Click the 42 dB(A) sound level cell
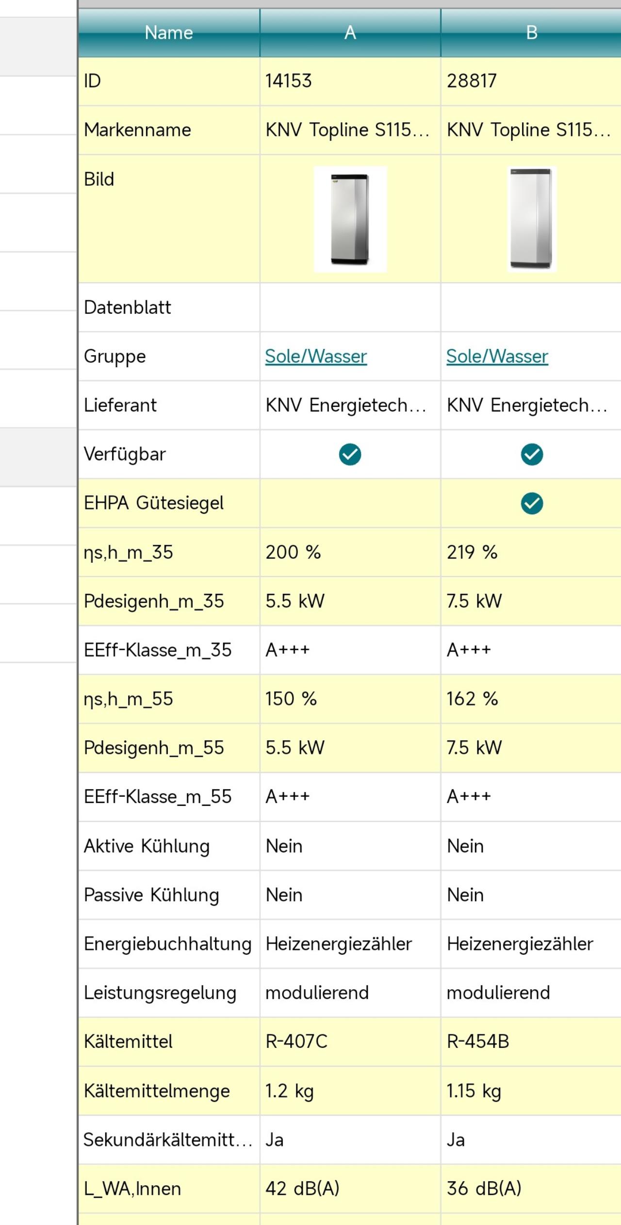 [x=350, y=1189]
